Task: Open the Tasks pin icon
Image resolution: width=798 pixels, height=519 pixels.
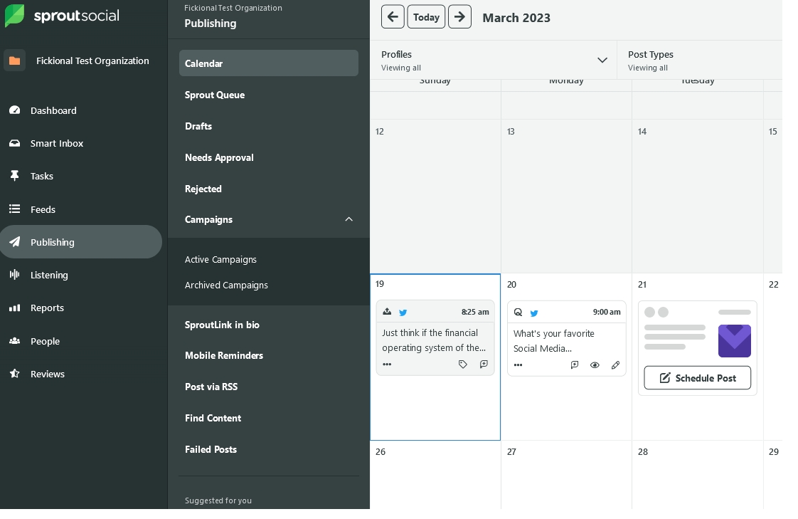Action: point(15,176)
